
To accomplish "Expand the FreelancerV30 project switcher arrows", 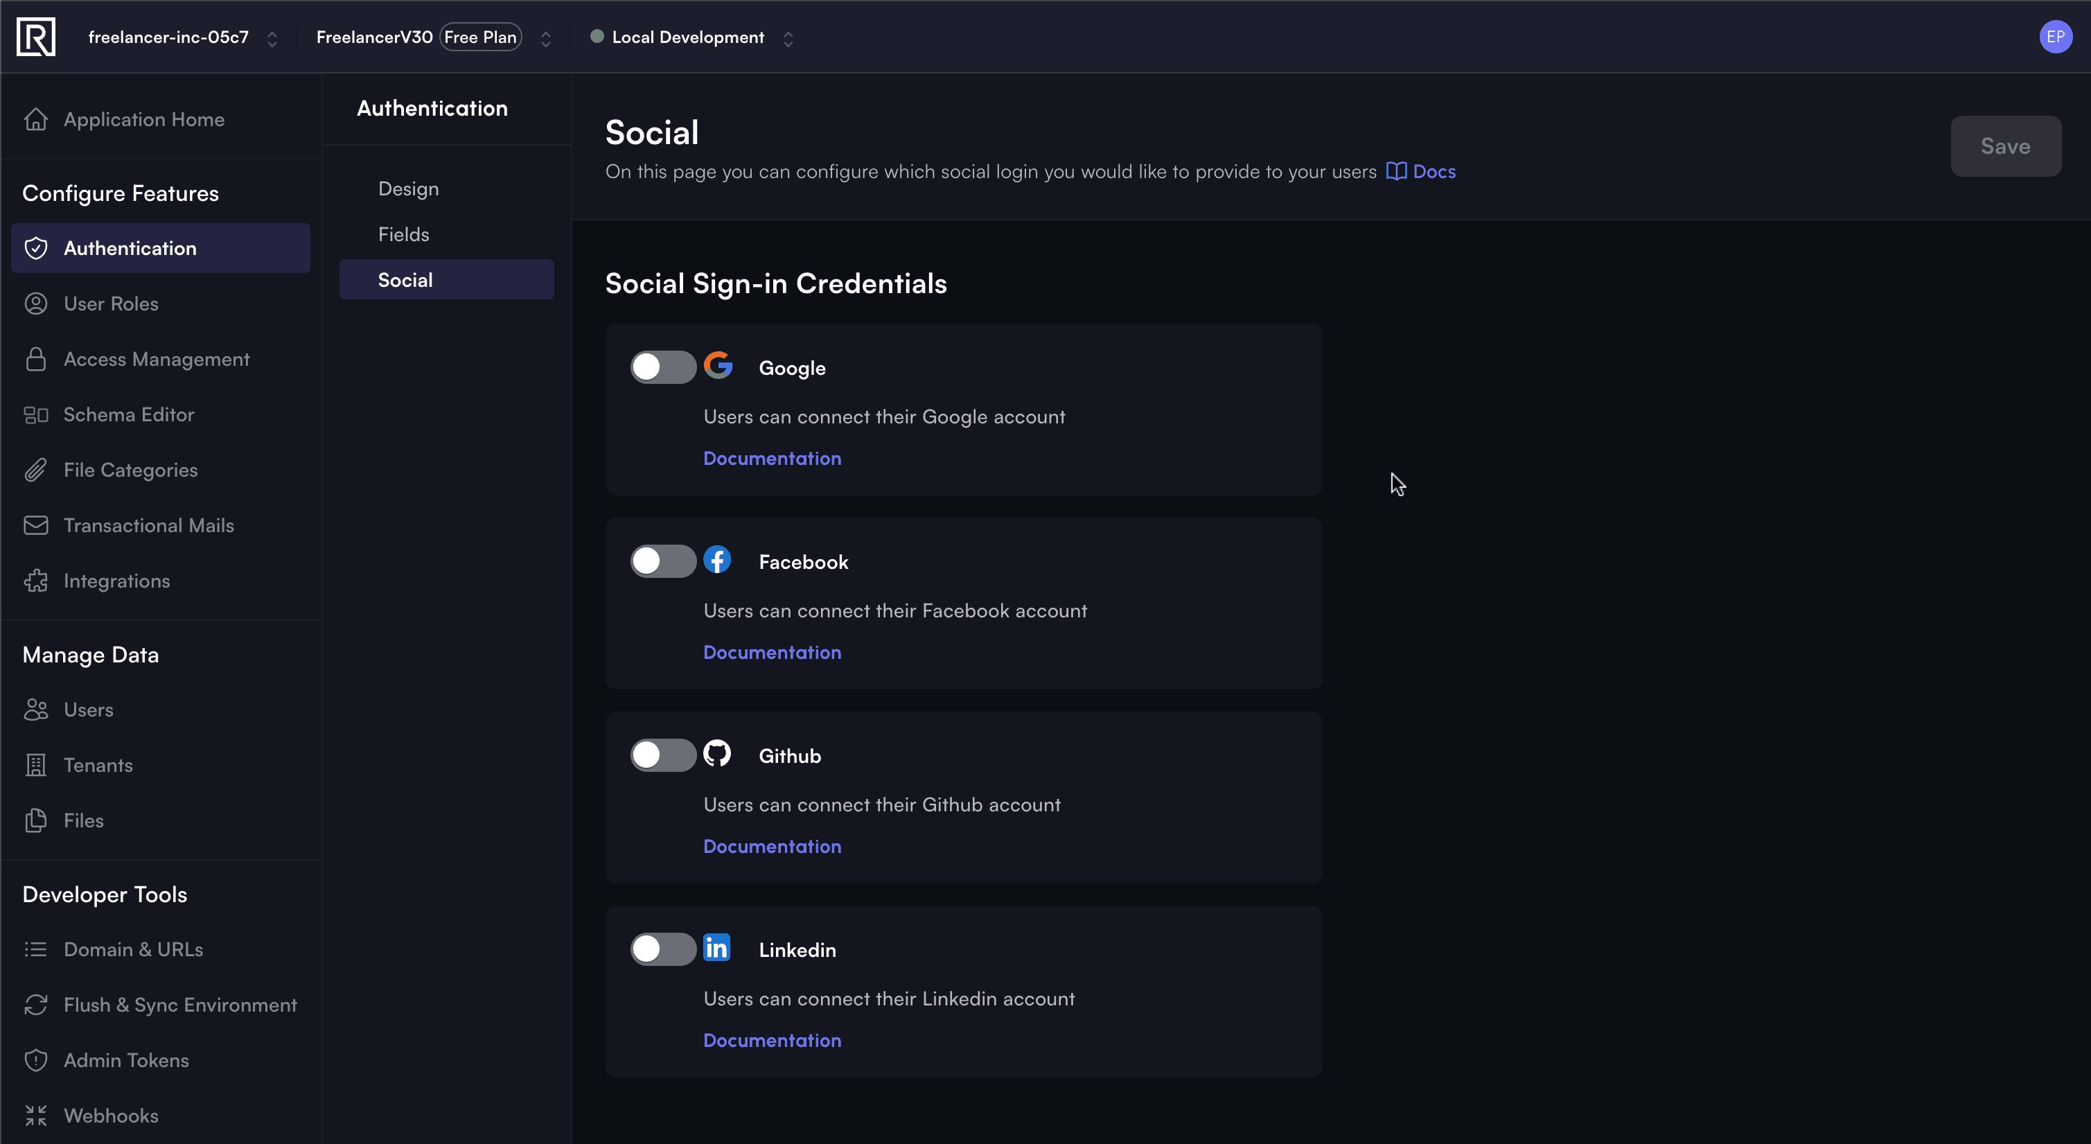I will click(545, 38).
